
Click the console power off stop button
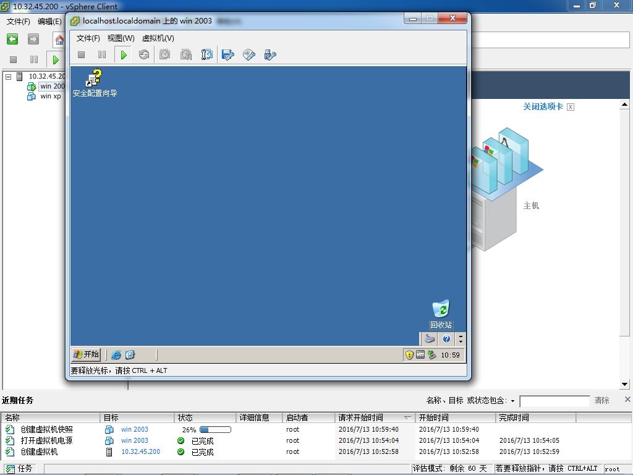click(x=81, y=54)
